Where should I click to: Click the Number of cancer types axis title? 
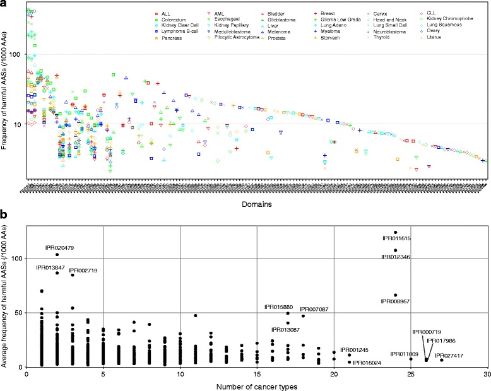click(257, 387)
